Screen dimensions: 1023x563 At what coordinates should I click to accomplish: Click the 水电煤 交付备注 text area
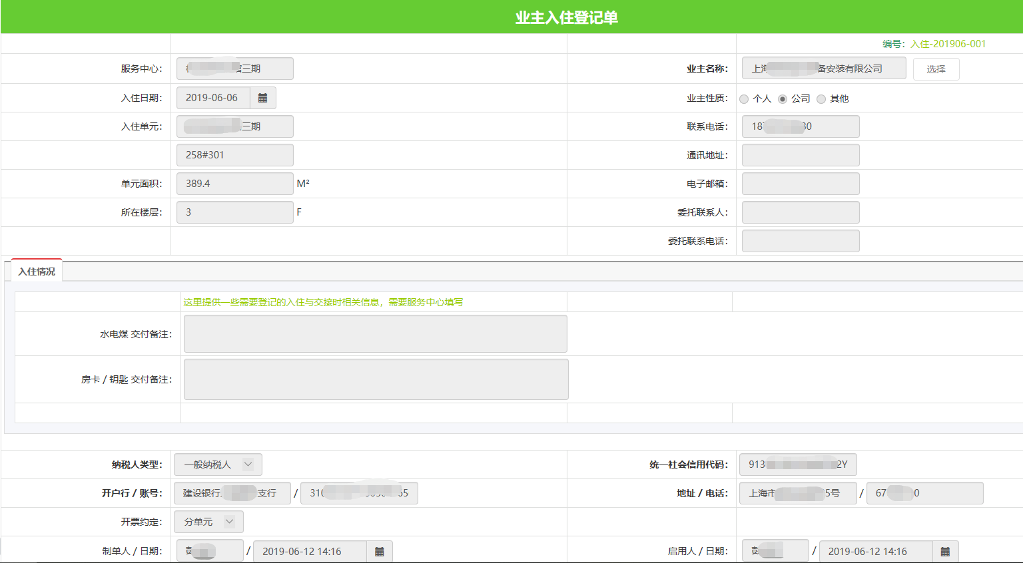pyautogui.click(x=375, y=334)
